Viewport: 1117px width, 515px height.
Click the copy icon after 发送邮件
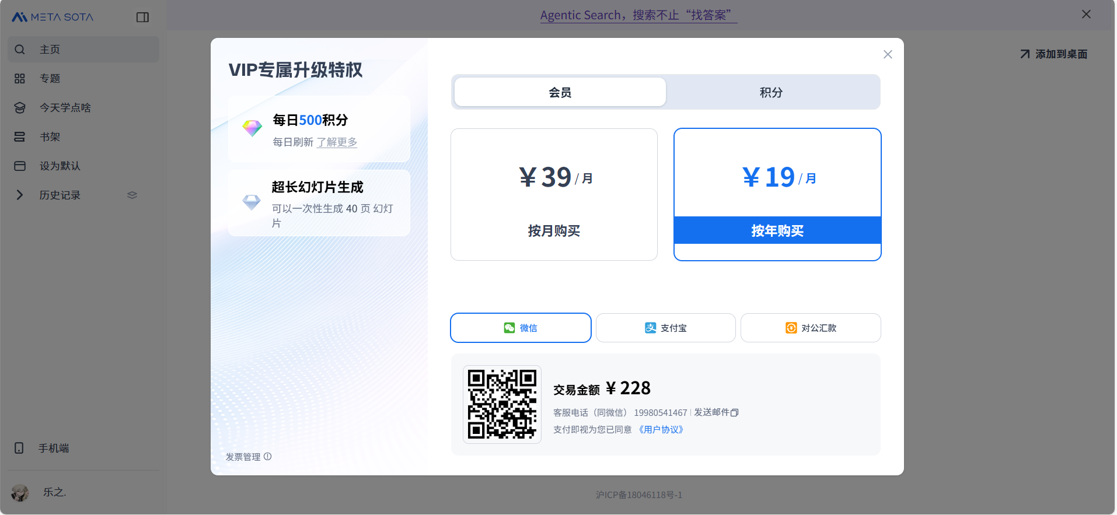coord(735,412)
